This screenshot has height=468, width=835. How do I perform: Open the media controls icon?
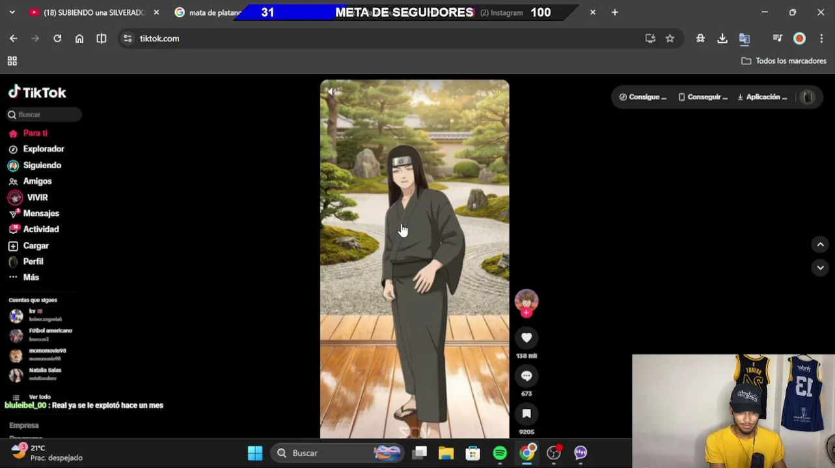coord(777,38)
